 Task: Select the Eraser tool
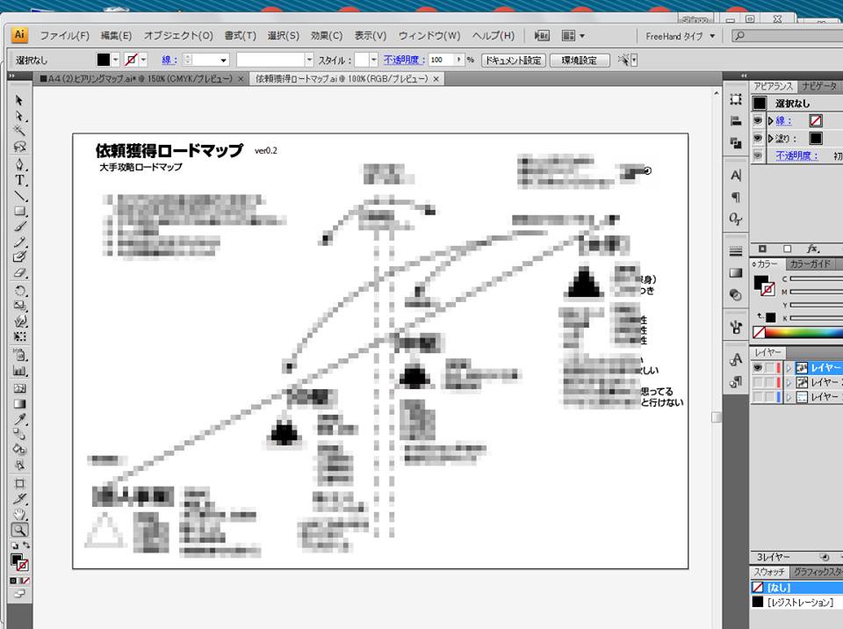coord(19,273)
